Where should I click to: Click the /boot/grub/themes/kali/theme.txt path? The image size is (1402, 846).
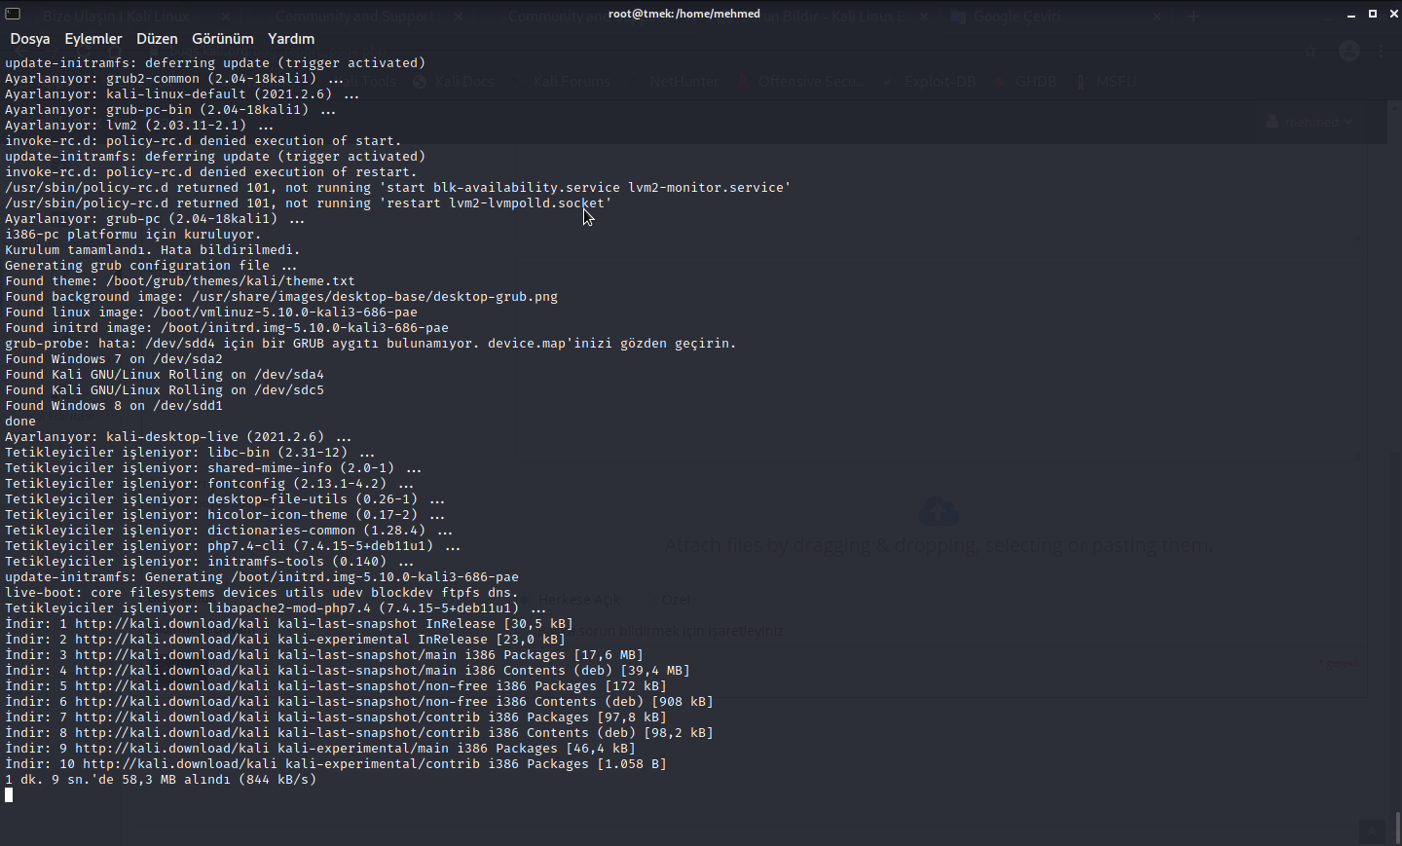click(230, 281)
